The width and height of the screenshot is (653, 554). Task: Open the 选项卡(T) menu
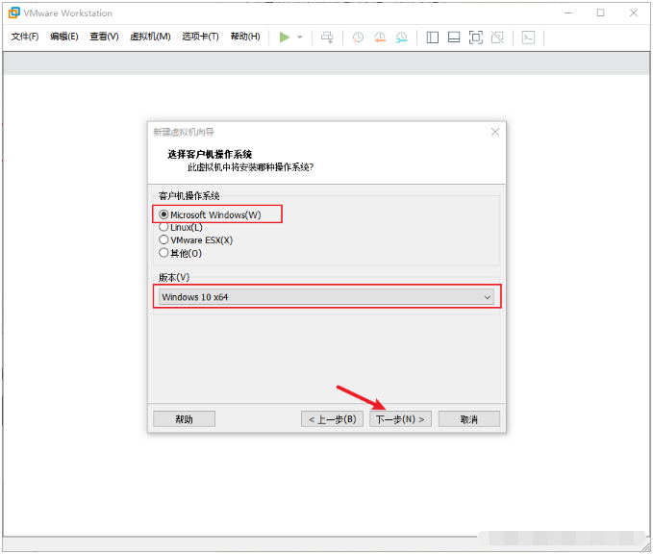(200, 37)
